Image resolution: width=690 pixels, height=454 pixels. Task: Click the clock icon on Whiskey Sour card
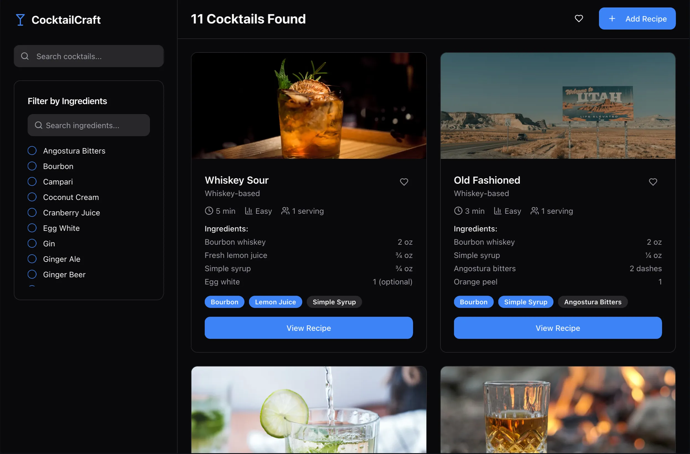(x=209, y=211)
